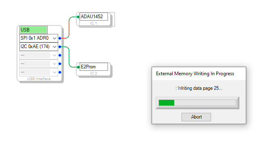Expand the SPI 0x1 ADR0 dropdown arrow
Image resolution: width=264 pixels, height=146 pixels.
[x=55, y=38]
